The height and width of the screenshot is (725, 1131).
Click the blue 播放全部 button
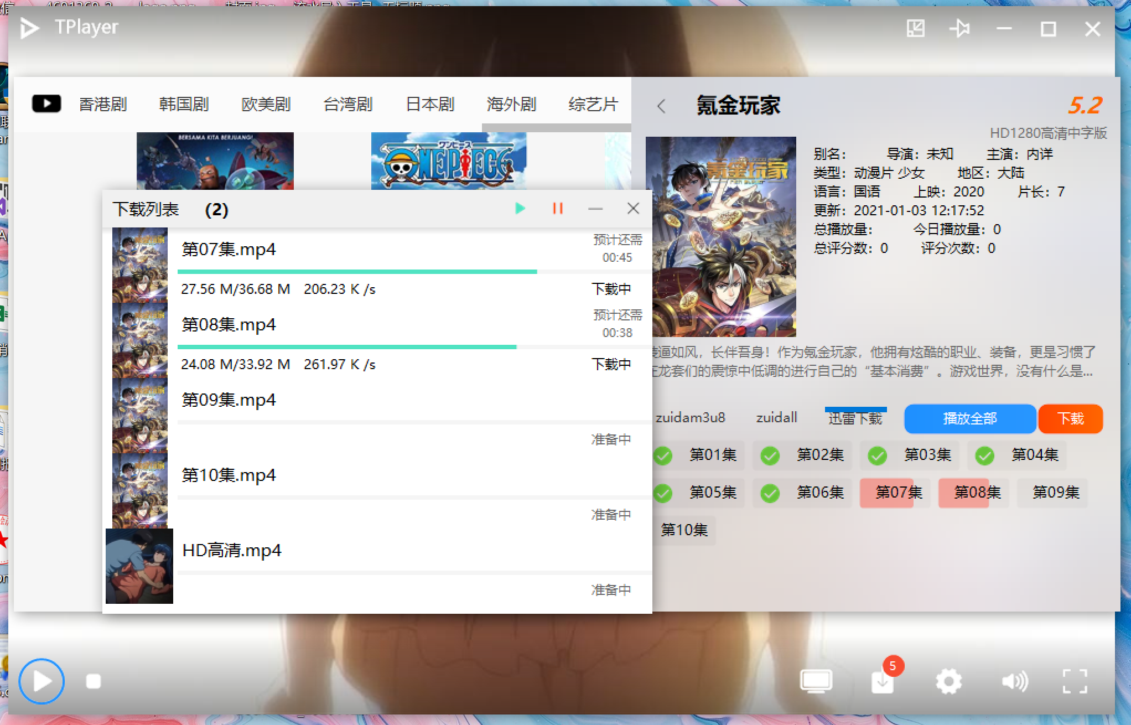[x=969, y=418]
